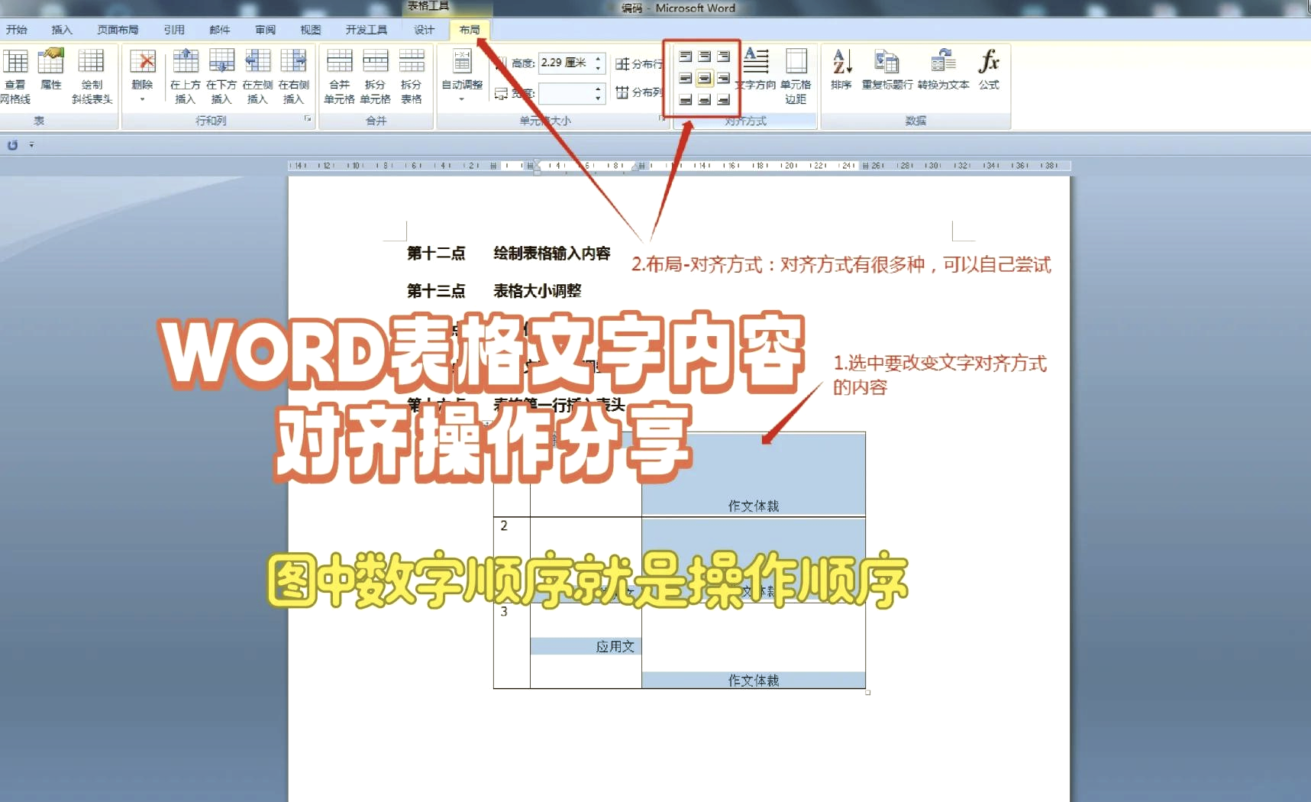1311x802 pixels.
Task: Switch to the References (引用) tab
Action: click(174, 30)
